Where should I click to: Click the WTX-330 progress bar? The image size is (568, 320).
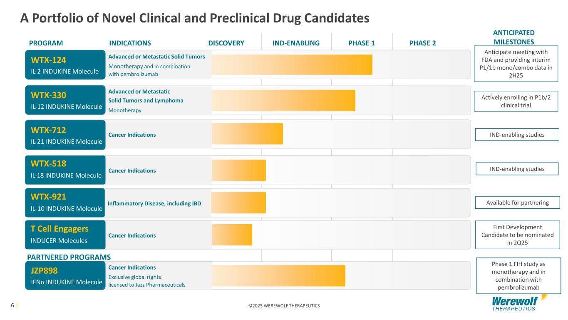coord(283,100)
